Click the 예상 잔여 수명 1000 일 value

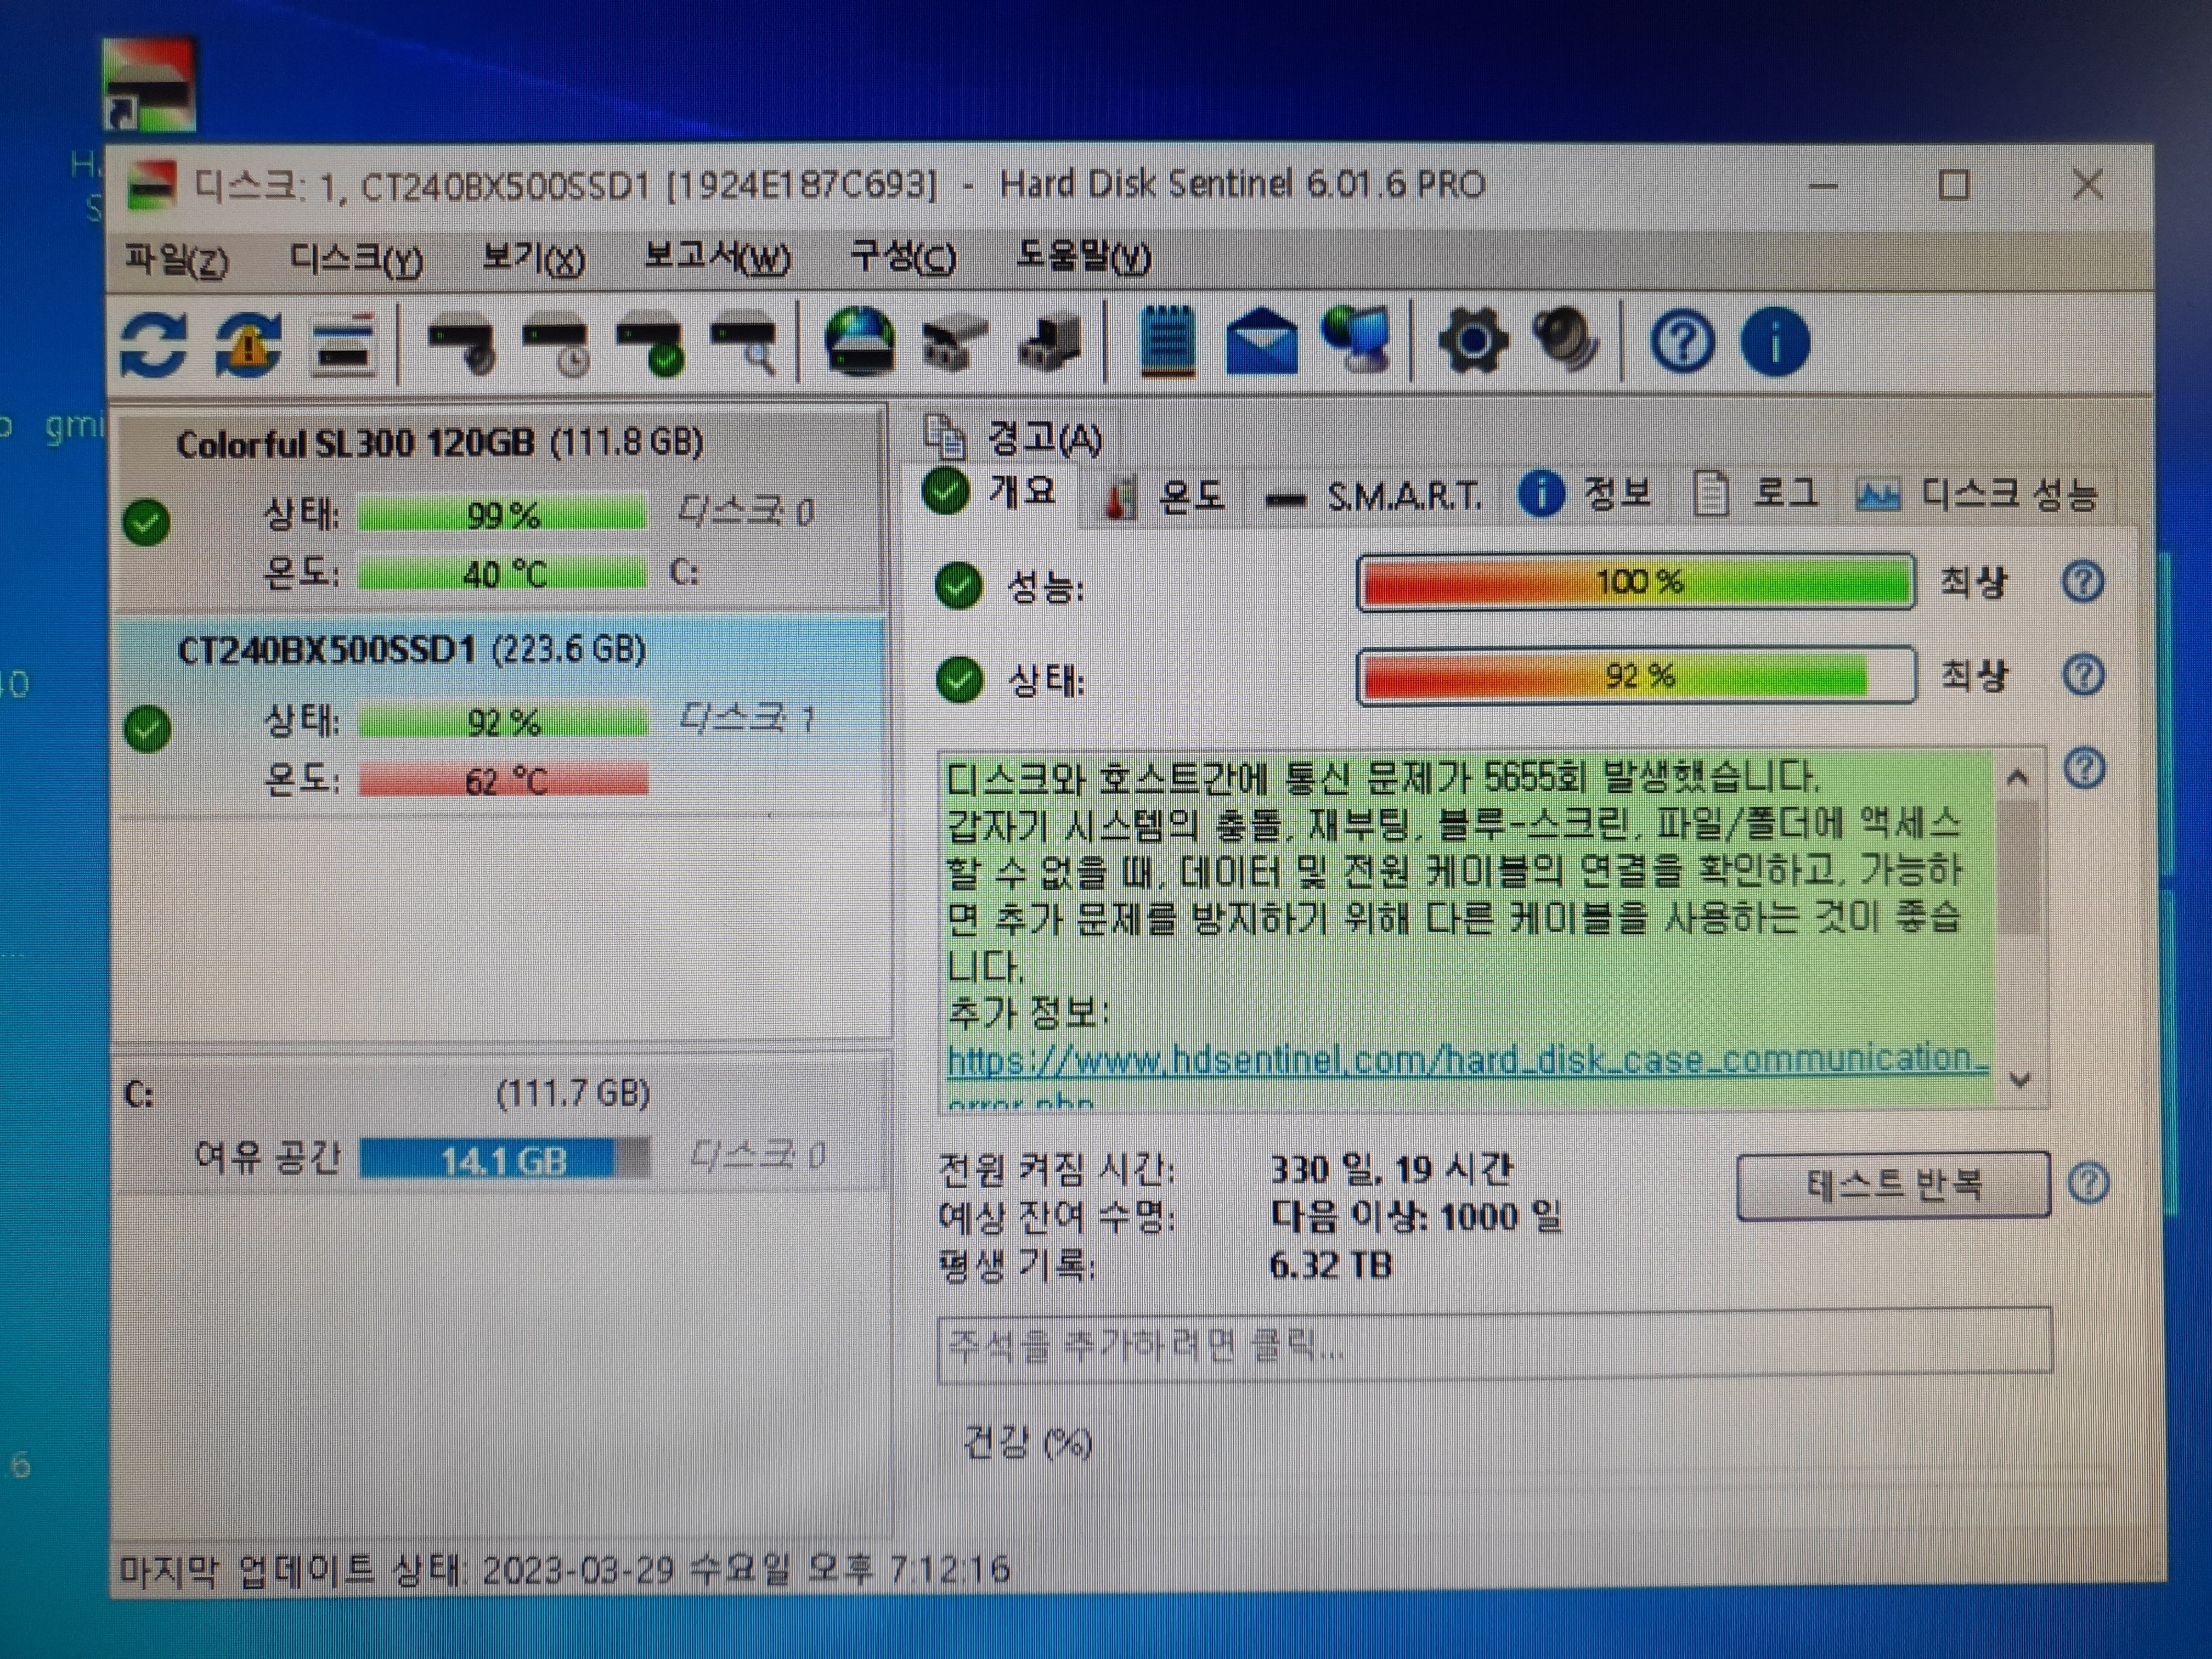tap(1415, 1218)
